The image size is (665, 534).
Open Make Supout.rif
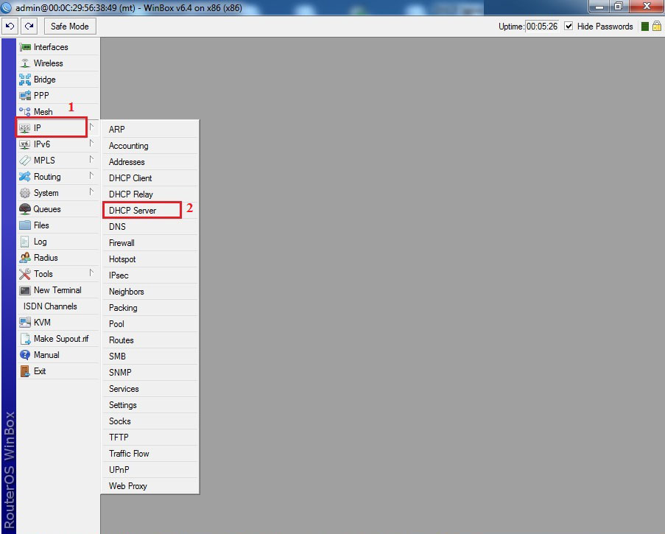60,339
